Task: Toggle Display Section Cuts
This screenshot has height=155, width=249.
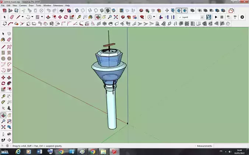Action: pyautogui.click(x=179, y=11)
